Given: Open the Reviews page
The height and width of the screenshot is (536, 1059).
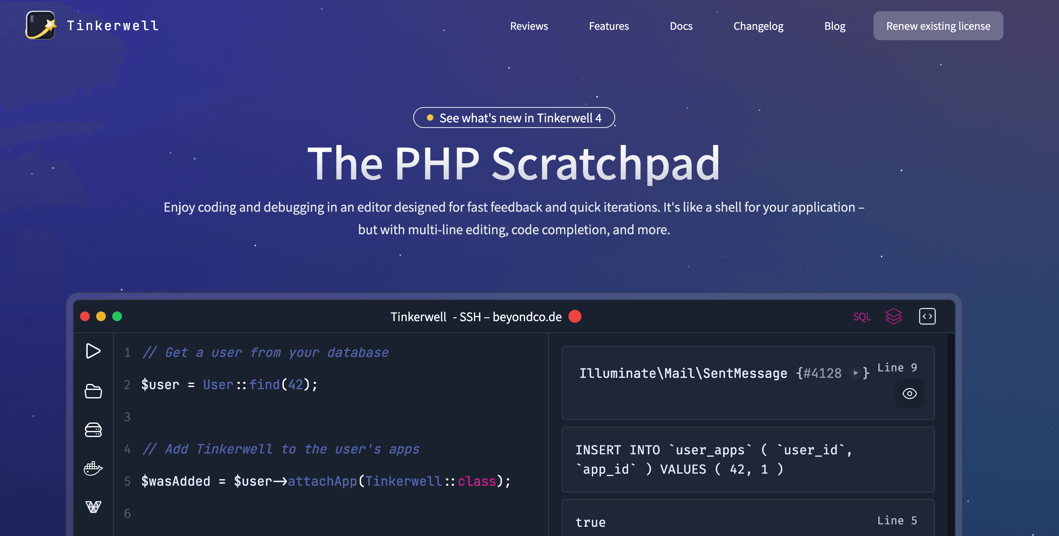Looking at the screenshot, I should point(529,26).
